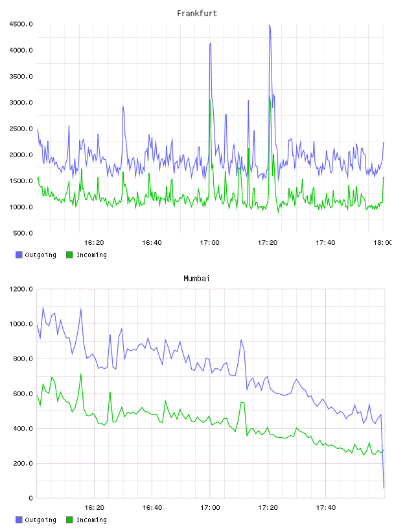The height and width of the screenshot is (530, 394).
Task: Click the 16:20 time label under Frankfurt chart
Action: [x=94, y=243]
